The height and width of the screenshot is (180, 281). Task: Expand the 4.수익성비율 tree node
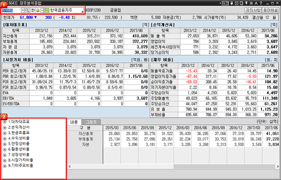(4, 138)
